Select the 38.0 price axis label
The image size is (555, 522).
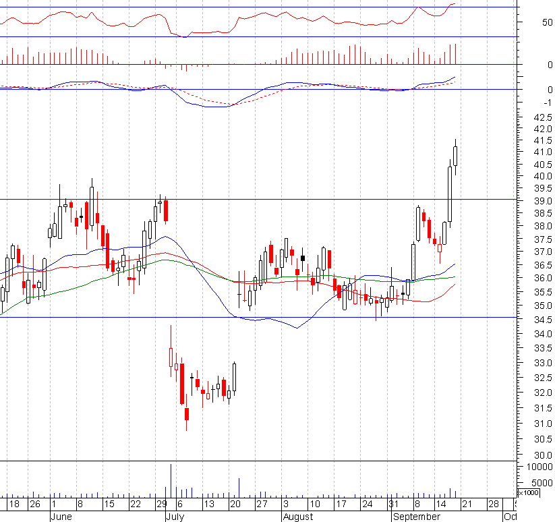(543, 226)
